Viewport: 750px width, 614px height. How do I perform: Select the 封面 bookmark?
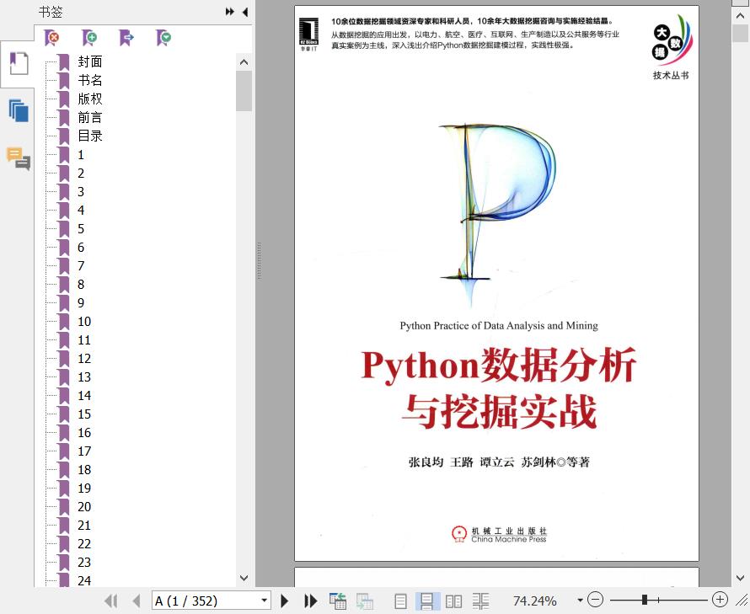pos(90,61)
